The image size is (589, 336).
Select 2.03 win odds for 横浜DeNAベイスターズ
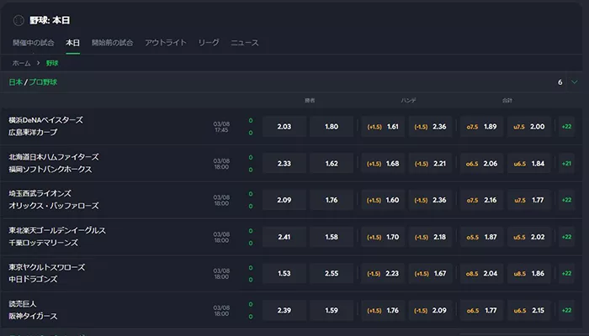pos(284,127)
